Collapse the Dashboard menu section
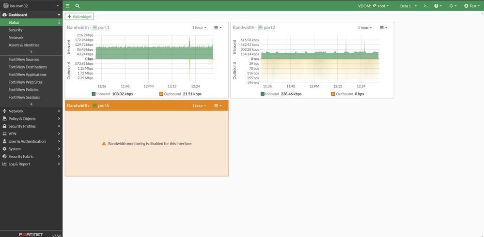The image size is (484, 237). 31,15
